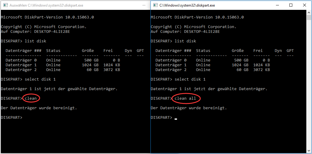Image resolution: width=312 pixels, height=154 pixels.
Task: Click 'select disk 1' in right console
Action: pos(190,79)
